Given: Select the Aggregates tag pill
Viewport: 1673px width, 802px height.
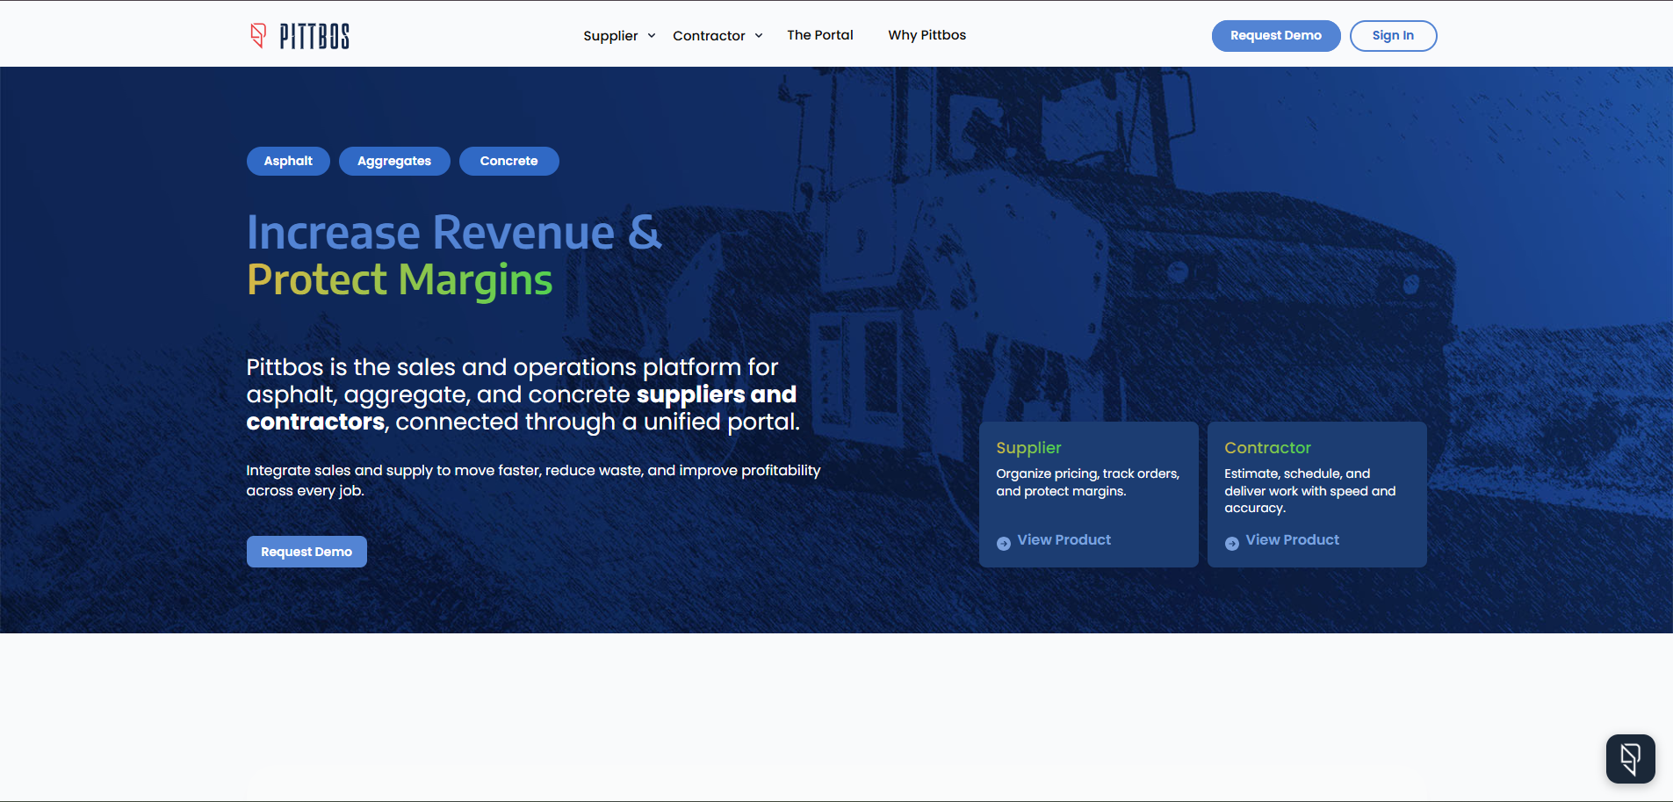Looking at the screenshot, I should pos(394,161).
